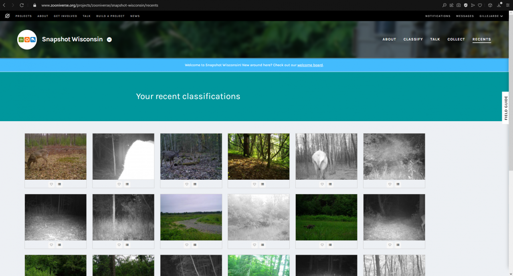Click the browser ad-blocker shield icon
The height and width of the screenshot is (276, 513).
tap(466, 5)
